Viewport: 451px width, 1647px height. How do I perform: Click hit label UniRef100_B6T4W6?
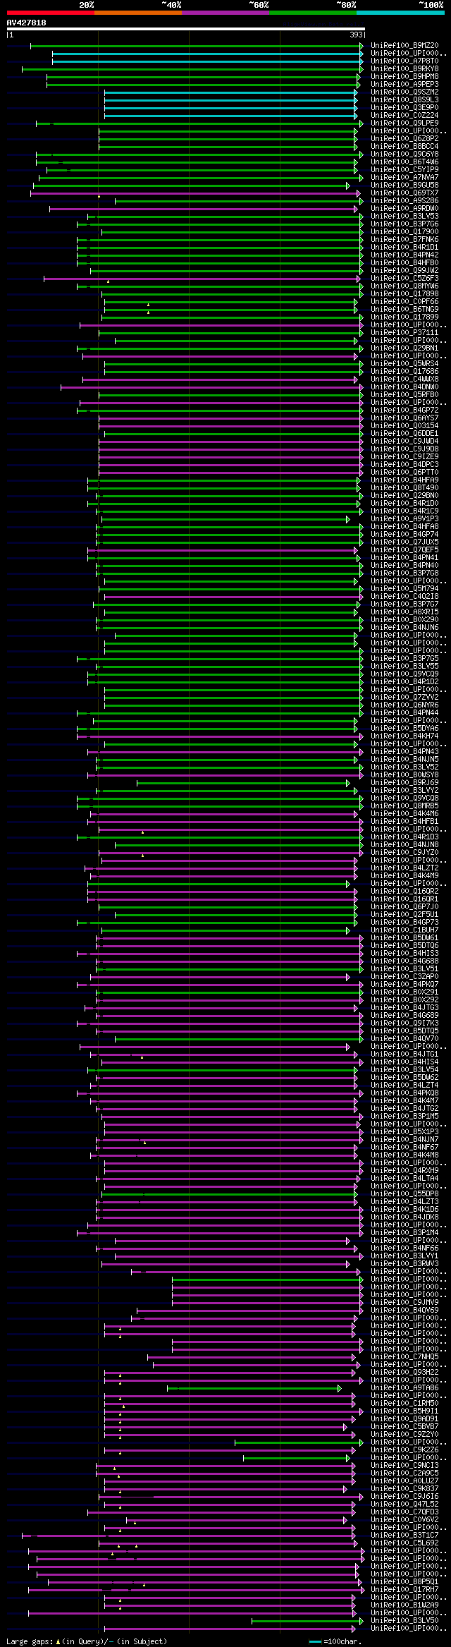404,162
